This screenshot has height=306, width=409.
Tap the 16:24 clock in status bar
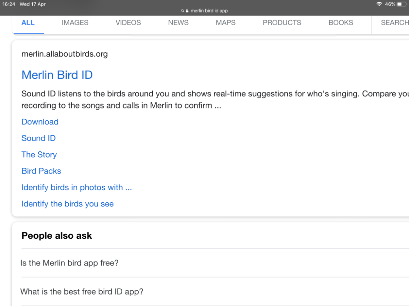point(9,4)
